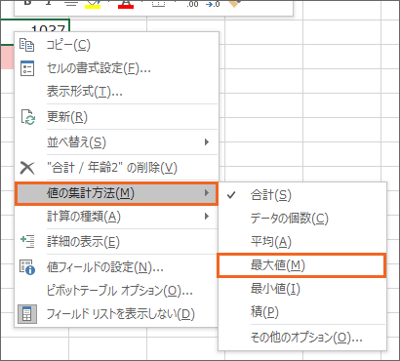Click the X delete icon beside "合計 / 年齢2"

click(27, 168)
